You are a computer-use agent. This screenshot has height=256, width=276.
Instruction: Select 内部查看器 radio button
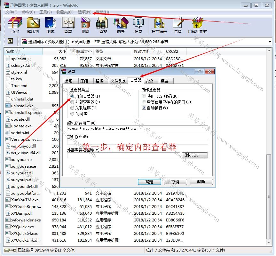click(x=72, y=96)
